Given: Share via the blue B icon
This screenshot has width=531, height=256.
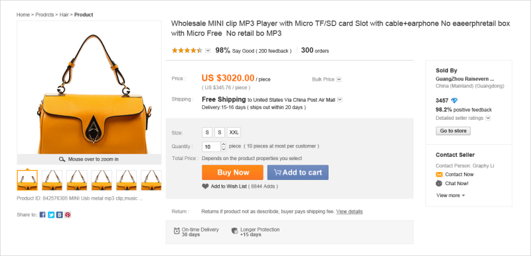Looking at the screenshot, I should click(x=60, y=215).
